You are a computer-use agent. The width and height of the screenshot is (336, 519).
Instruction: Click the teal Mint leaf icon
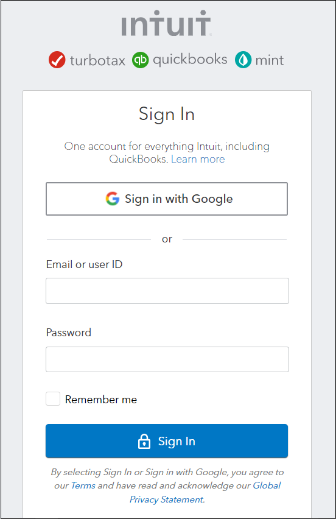[243, 60]
